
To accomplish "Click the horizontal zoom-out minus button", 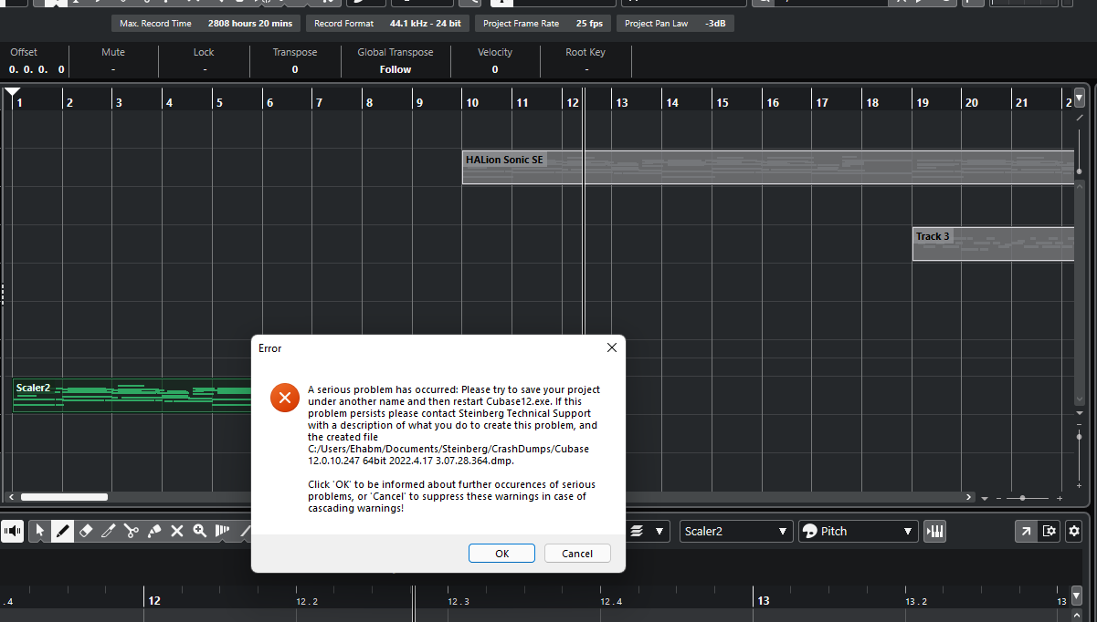I will pos(999,498).
